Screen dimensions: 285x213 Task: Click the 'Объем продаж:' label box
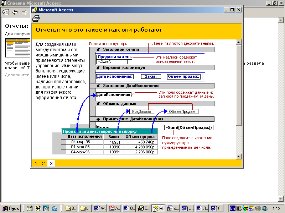pyautogui.click(x=183, y=76)
